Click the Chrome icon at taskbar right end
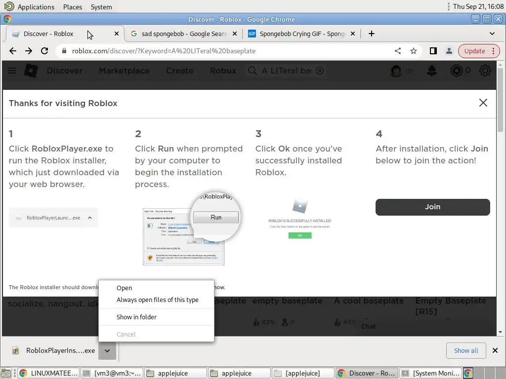Viewport: 506px width, 379px height. (468, 373)
